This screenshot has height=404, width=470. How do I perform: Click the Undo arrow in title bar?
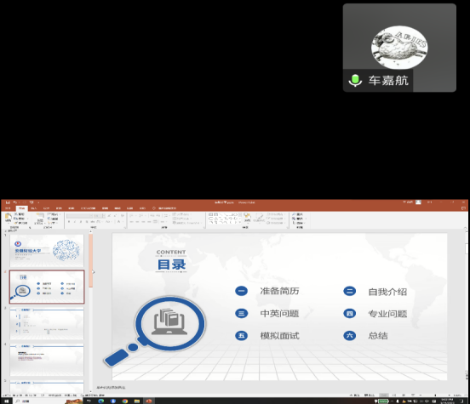[x=15, y=202]
